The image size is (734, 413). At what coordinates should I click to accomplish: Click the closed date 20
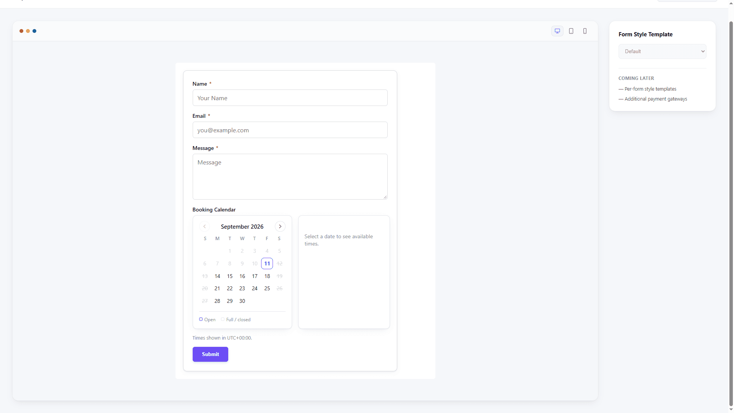pyautogui.click(x=205, y=288)
